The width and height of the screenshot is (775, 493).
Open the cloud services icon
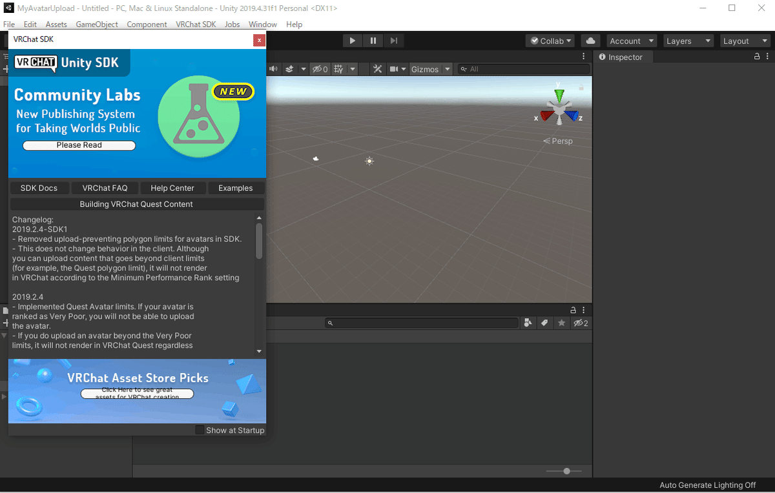click(x=591, y=41)
